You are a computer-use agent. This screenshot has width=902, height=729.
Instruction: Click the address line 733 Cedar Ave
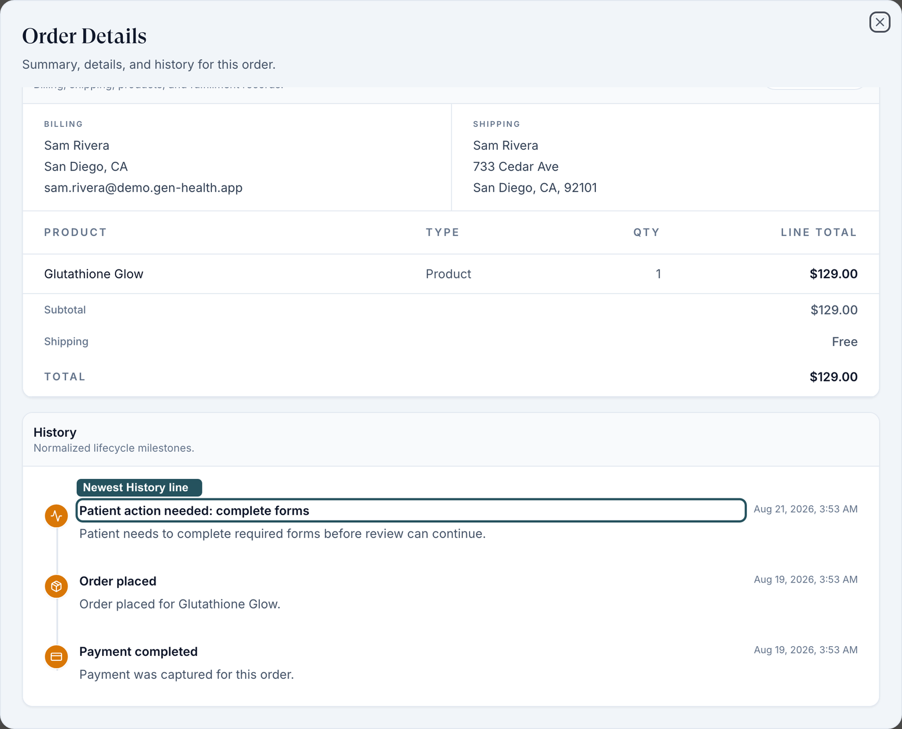[x=515, y=166]
